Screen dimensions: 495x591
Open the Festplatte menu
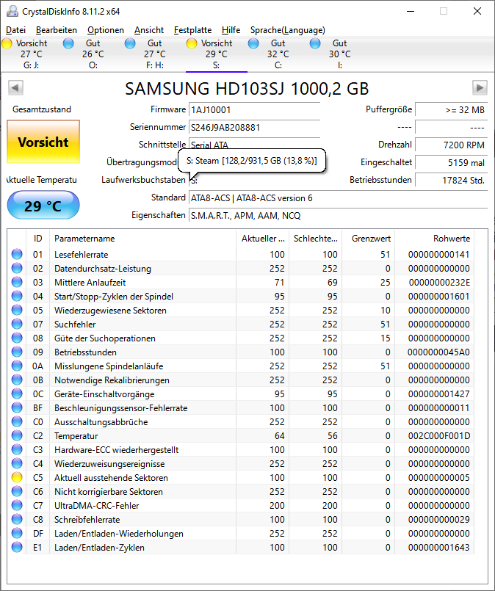coord(192,30)
